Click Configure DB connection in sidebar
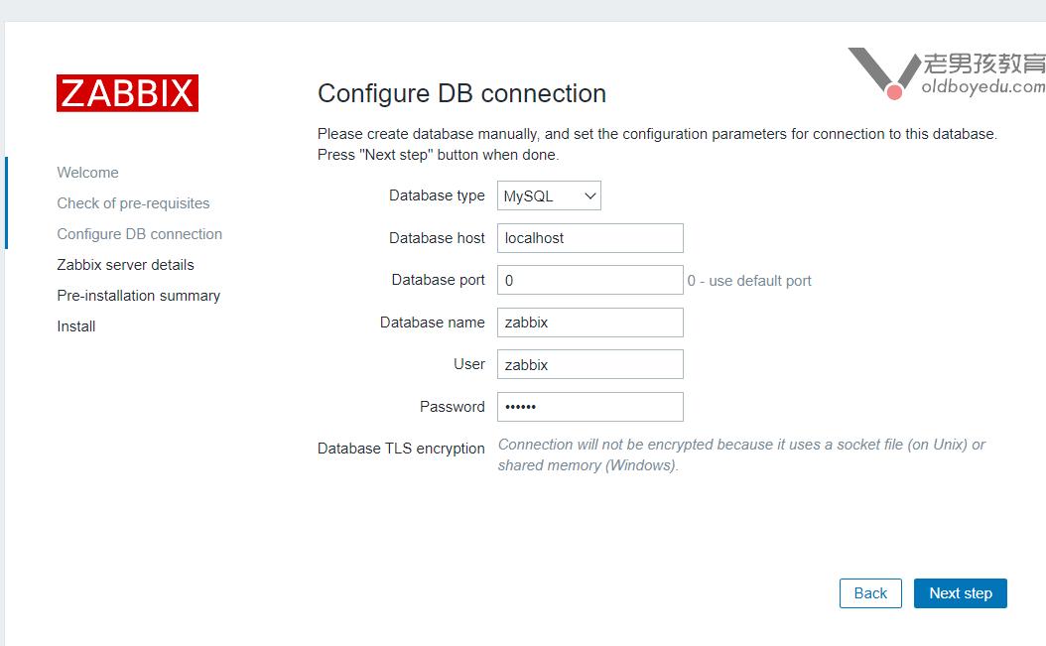 coord(139,234)
